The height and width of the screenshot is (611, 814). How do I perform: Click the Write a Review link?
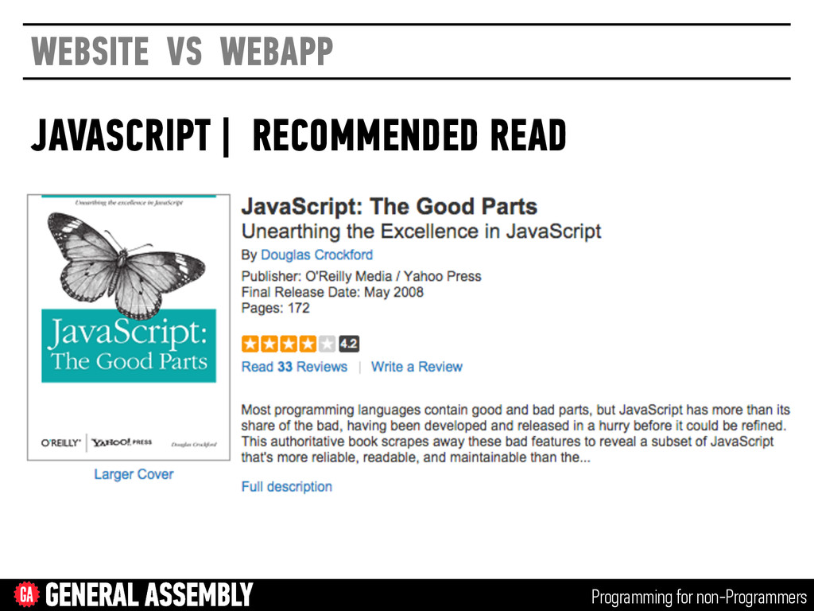(417, 367)
